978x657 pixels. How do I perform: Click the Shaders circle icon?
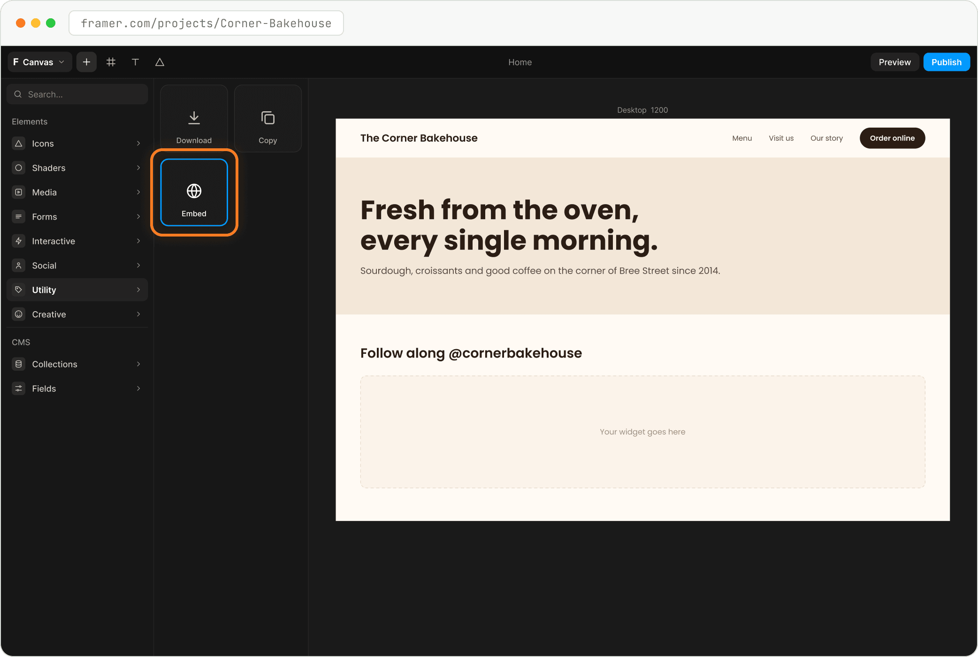click(19, 168)
